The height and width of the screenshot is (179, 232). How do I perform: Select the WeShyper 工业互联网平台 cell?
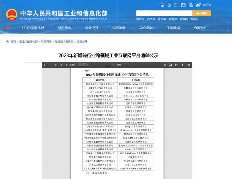[136, 96]
